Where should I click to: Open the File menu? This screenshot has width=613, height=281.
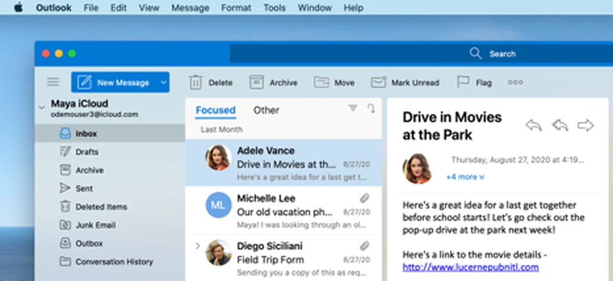click(91, 7)
